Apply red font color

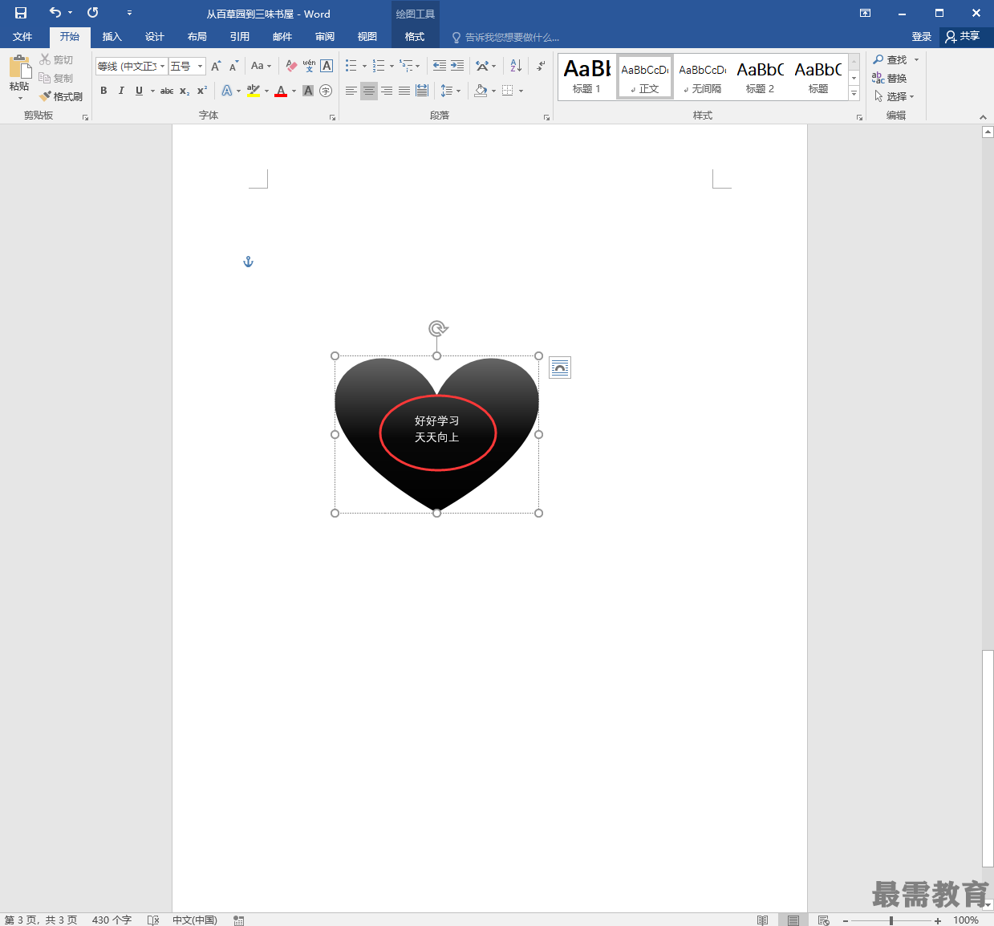[281, 91]
